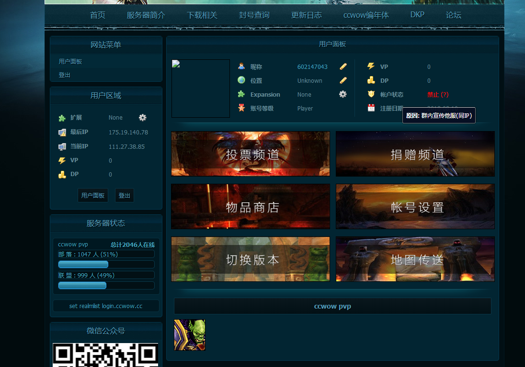
Task: Open the 封号查询 ban lookup menu
Action: [x=254, y=15]
